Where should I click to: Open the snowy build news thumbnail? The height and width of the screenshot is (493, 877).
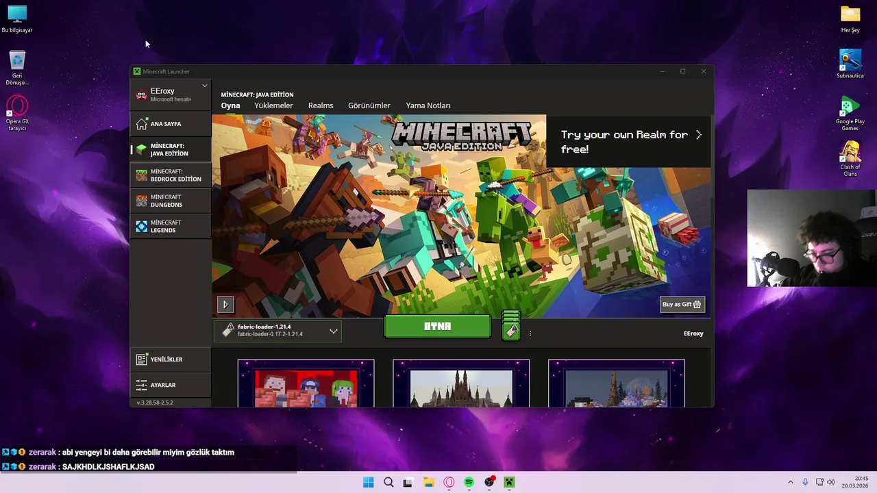point(616,383)
